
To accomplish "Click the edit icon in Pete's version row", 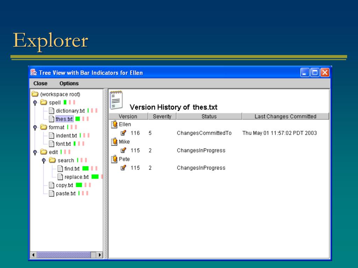I will click(123, 168).
